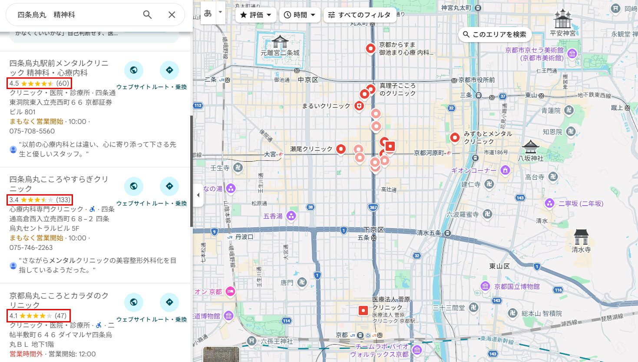
Task: Open website for 四条烏丸こころやすらぎクリニック
Action: (x=133, y=186)
